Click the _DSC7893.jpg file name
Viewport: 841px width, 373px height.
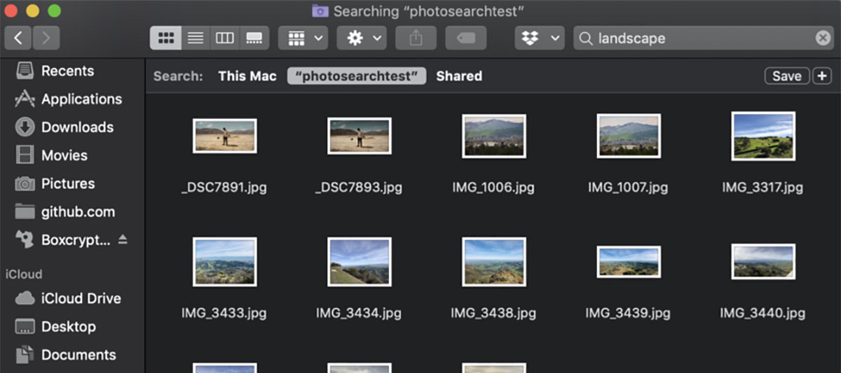click(x=359, y=188)
